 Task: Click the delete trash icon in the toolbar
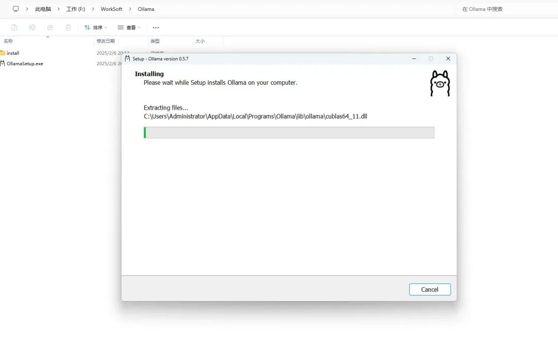[68, 27]
